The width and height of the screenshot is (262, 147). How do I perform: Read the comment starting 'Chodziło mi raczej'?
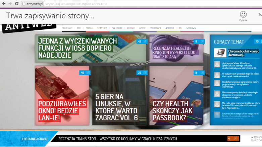tap(240, 84)
